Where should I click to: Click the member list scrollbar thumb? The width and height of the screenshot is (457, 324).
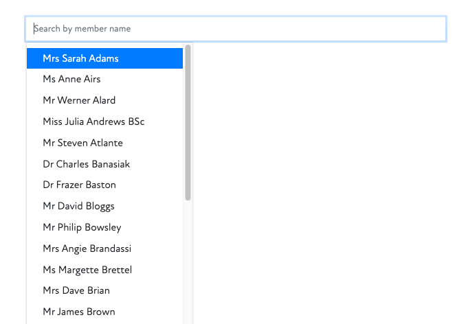(188, 122)
